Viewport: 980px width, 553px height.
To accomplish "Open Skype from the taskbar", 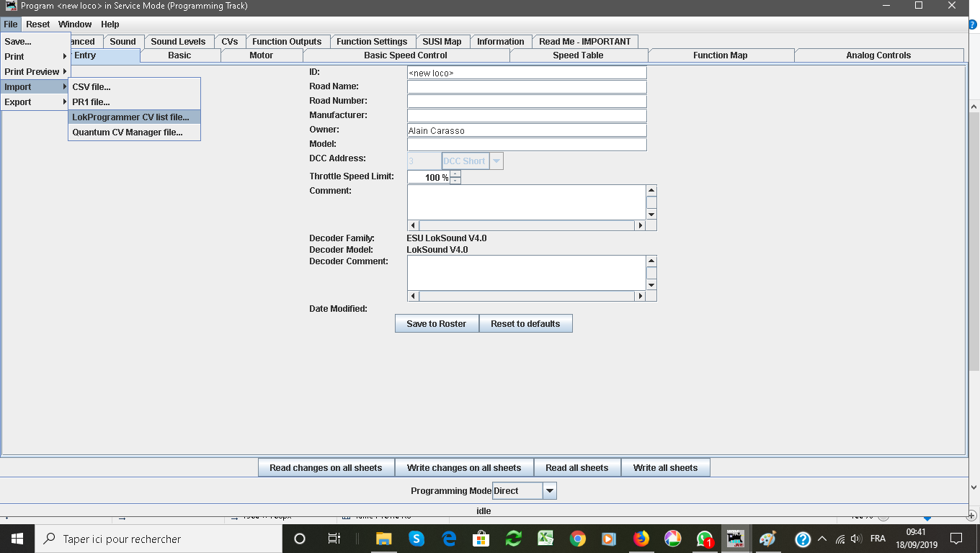I will 416,539.
